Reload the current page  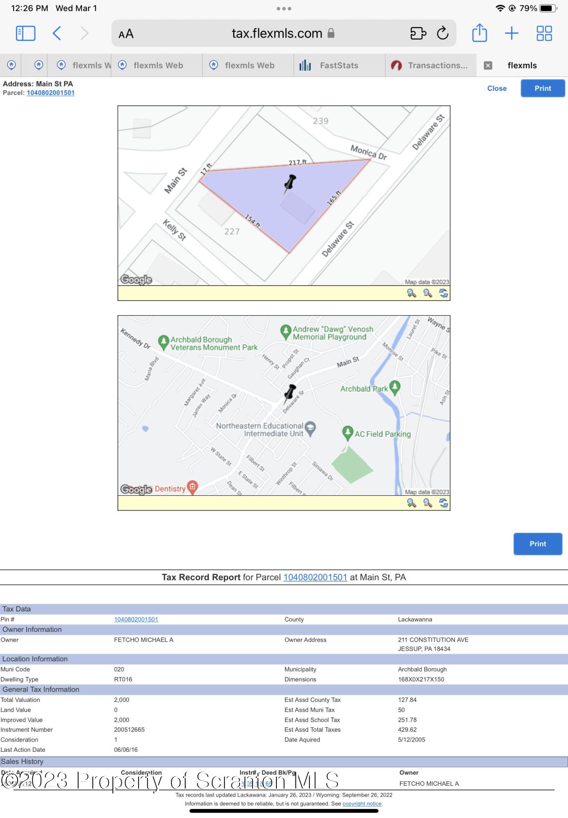(x=442, y=33)
